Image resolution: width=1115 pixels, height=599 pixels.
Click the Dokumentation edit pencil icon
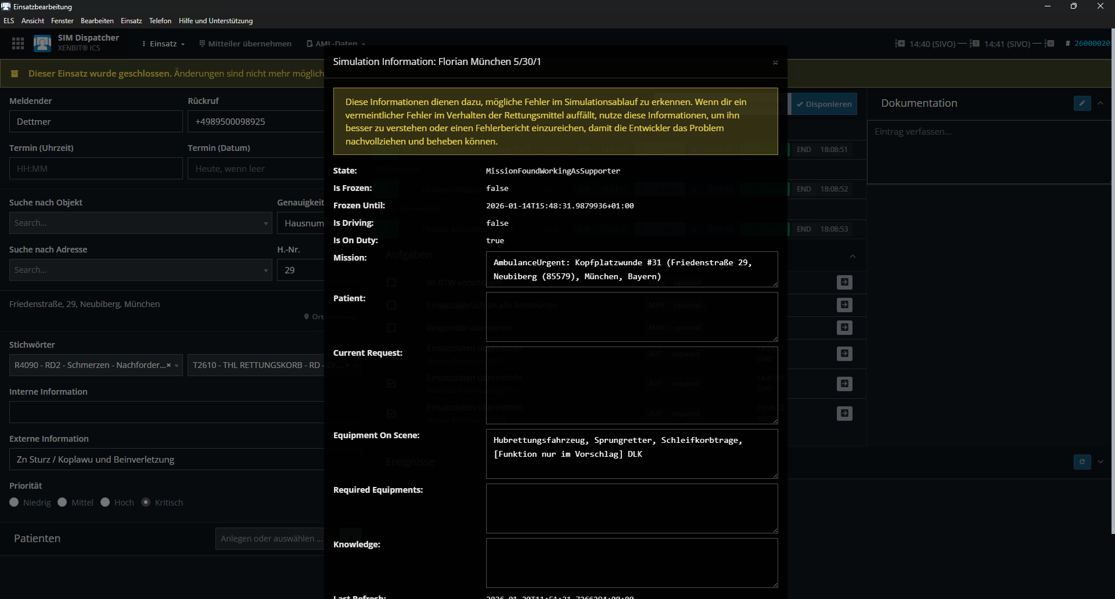[x=1082, y=103]
